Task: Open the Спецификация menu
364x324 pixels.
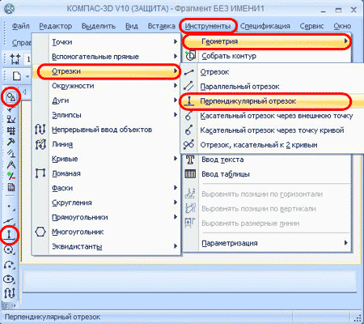Action: click(x=265, y=26)
